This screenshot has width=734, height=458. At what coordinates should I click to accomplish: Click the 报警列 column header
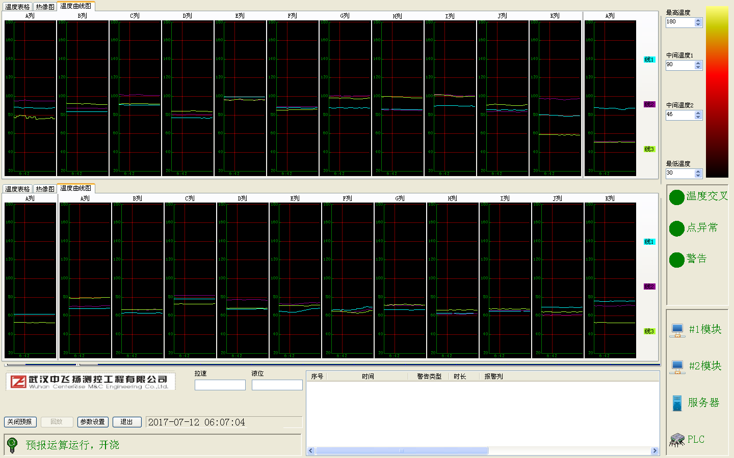(493, 377)
